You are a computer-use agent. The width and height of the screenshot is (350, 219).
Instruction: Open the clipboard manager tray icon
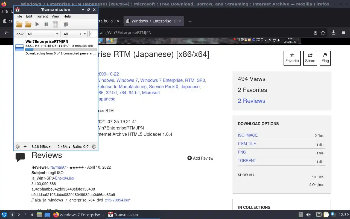pyautogui.click(x=326, y=215)
